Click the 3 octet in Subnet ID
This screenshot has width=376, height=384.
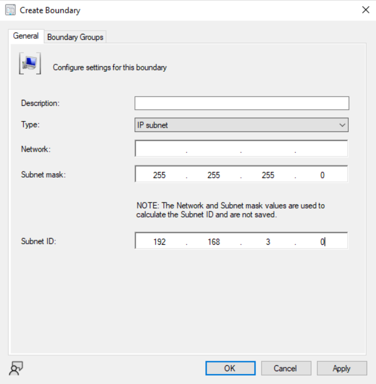tap(268, 242)
